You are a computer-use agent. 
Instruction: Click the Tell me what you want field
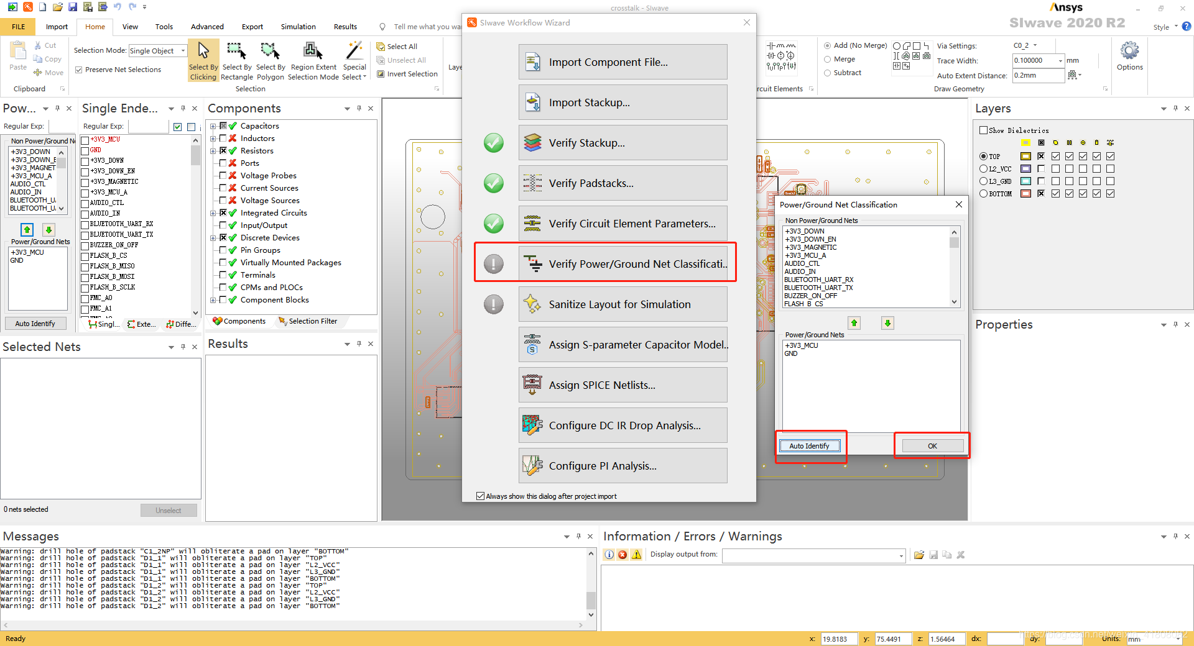tap(428, 27)
